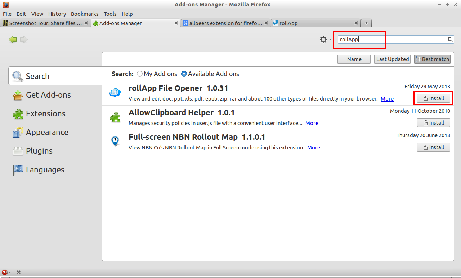Sort results by Name
The image size is (461, 278).
354,59
